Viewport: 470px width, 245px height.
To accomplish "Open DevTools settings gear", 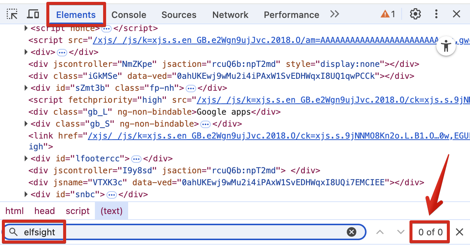I will (415, 14).
